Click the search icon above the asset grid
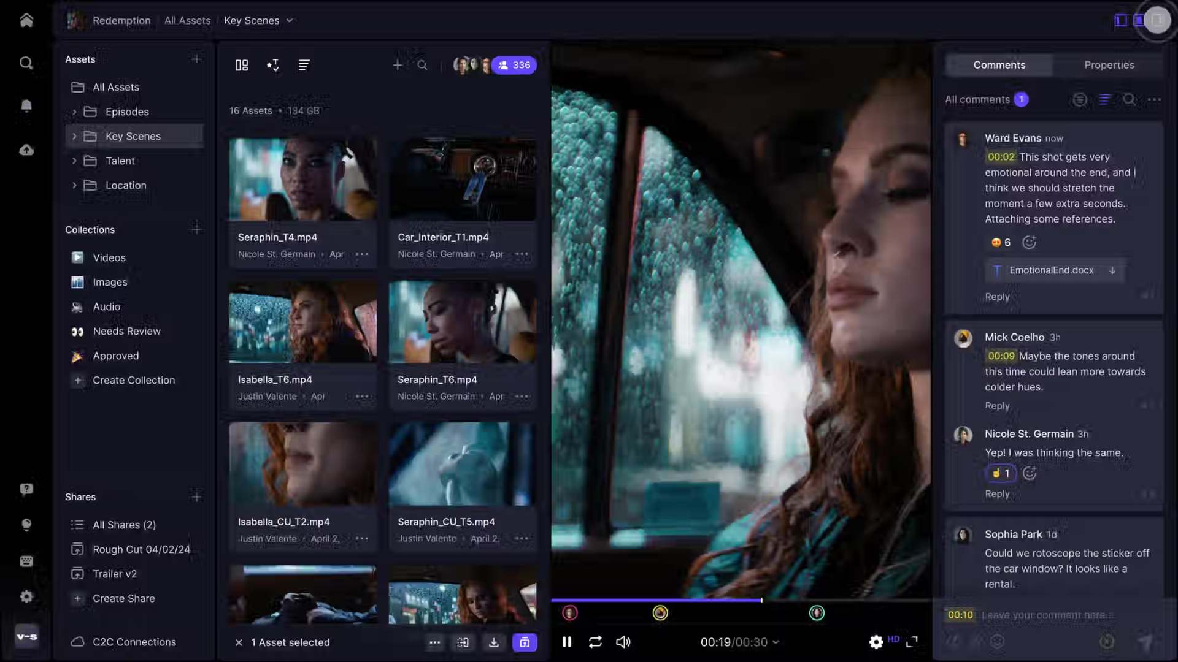The image size is (1178, 662). tap(422, 65)
